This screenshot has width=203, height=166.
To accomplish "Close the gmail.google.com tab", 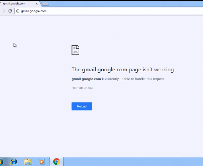I will (37, 4).
